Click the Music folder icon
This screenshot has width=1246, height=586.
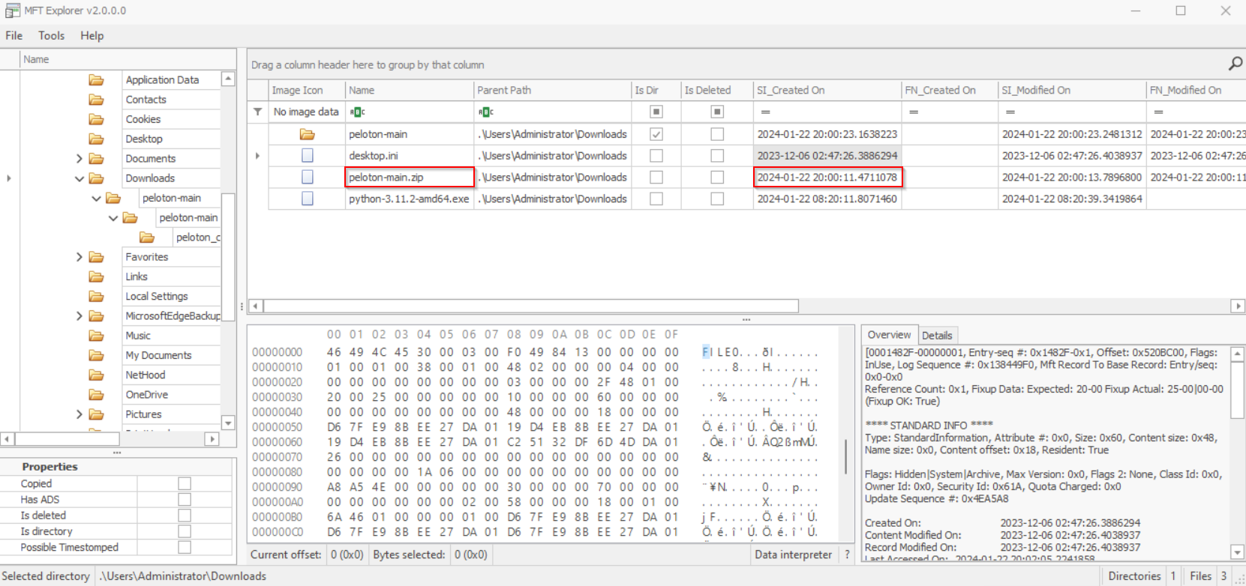tap(96, 336)
